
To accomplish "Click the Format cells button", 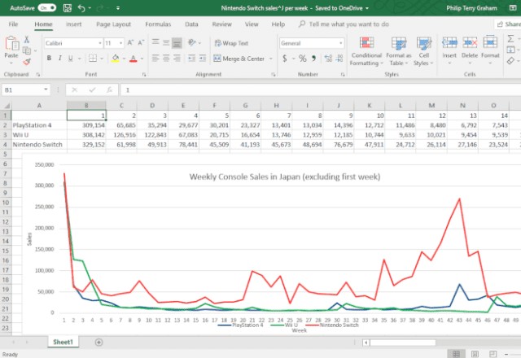I will coord(490,50).
